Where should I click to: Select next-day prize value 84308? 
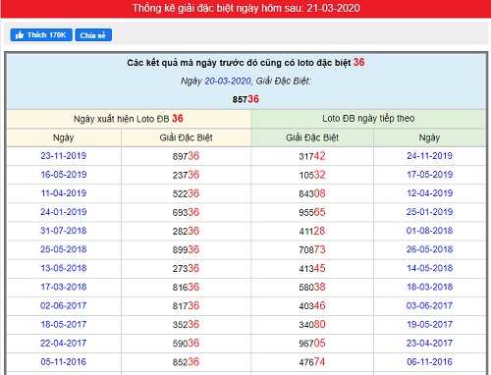312,193
